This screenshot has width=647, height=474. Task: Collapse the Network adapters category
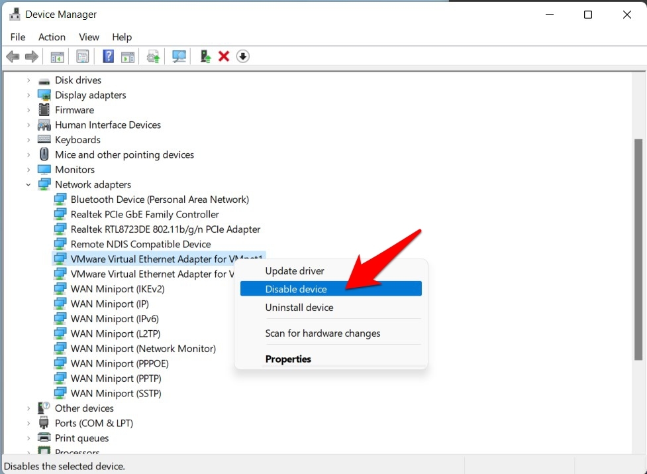(x=28, y=185)
